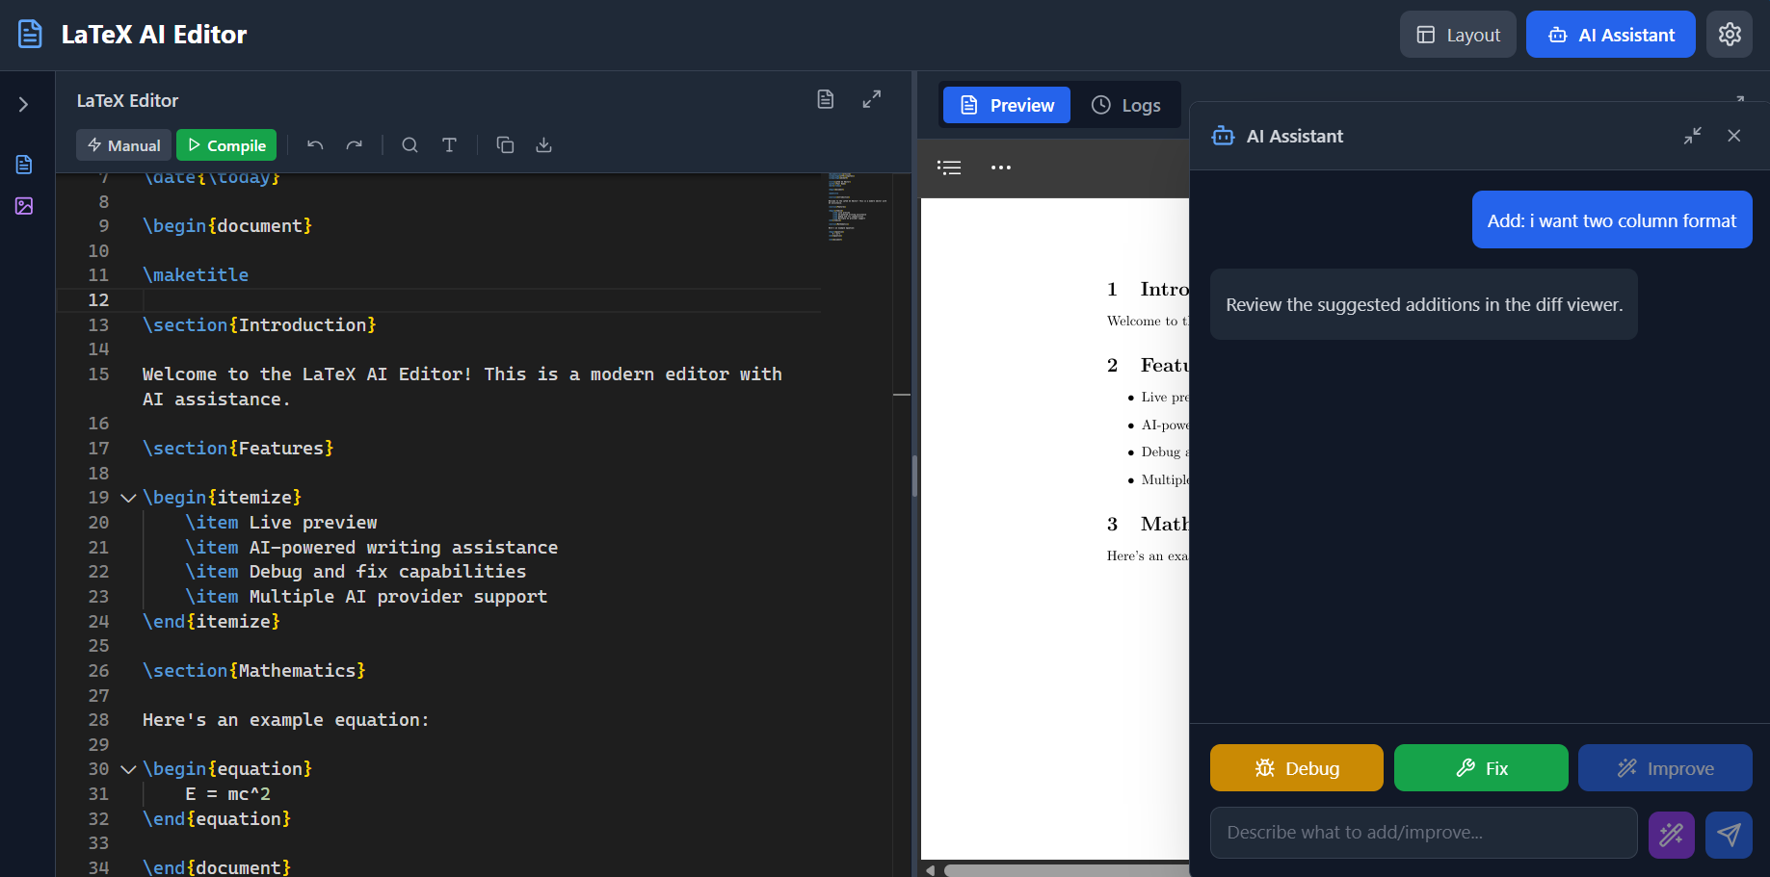Run Debug in the AI Assistant

1296,767
